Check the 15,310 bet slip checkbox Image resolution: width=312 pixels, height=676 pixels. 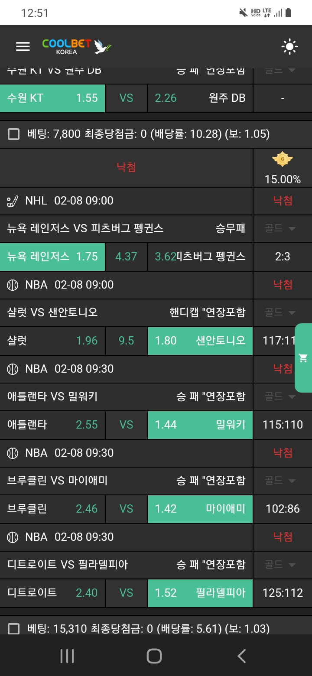click(14, 629)
